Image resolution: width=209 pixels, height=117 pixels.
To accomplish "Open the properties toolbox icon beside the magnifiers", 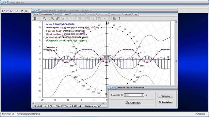I will tap(57, 19).
